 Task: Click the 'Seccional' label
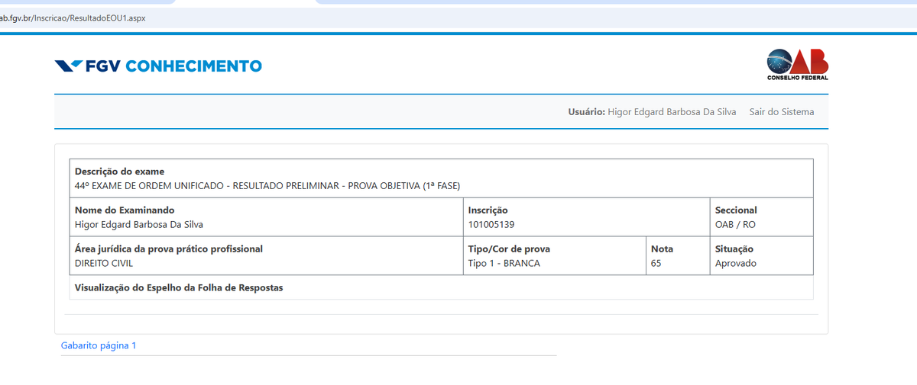click(x=736, y=210)
